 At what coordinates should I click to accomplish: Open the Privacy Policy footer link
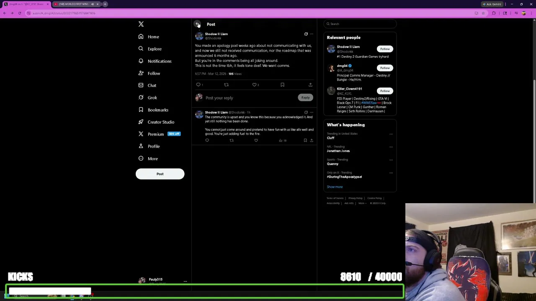[x=356, y=198]
